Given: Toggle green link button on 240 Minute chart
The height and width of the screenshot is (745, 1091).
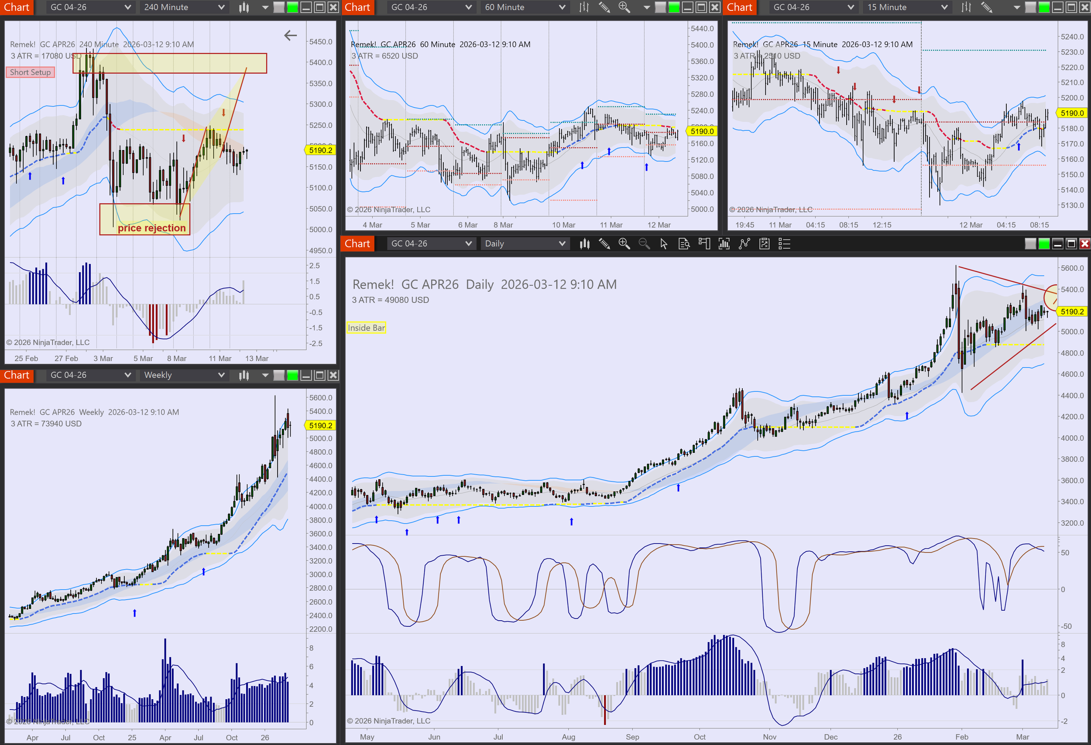Looking at the screenshot, I should click(x=292, y=7).
